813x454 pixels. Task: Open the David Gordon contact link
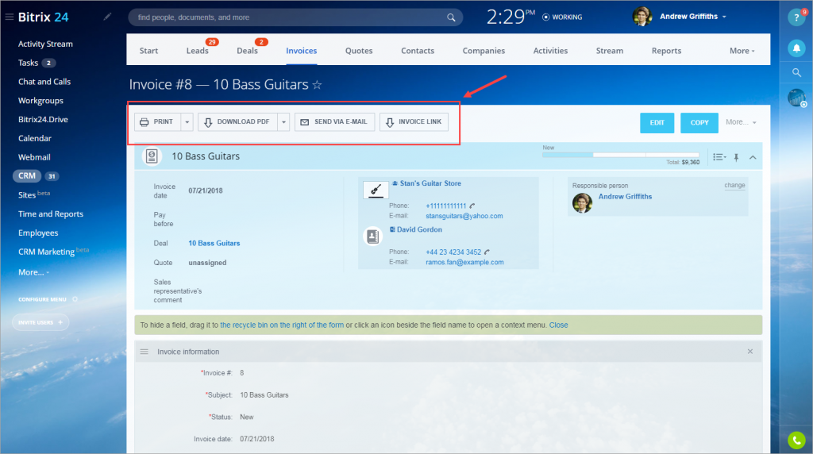coord(419,229)
